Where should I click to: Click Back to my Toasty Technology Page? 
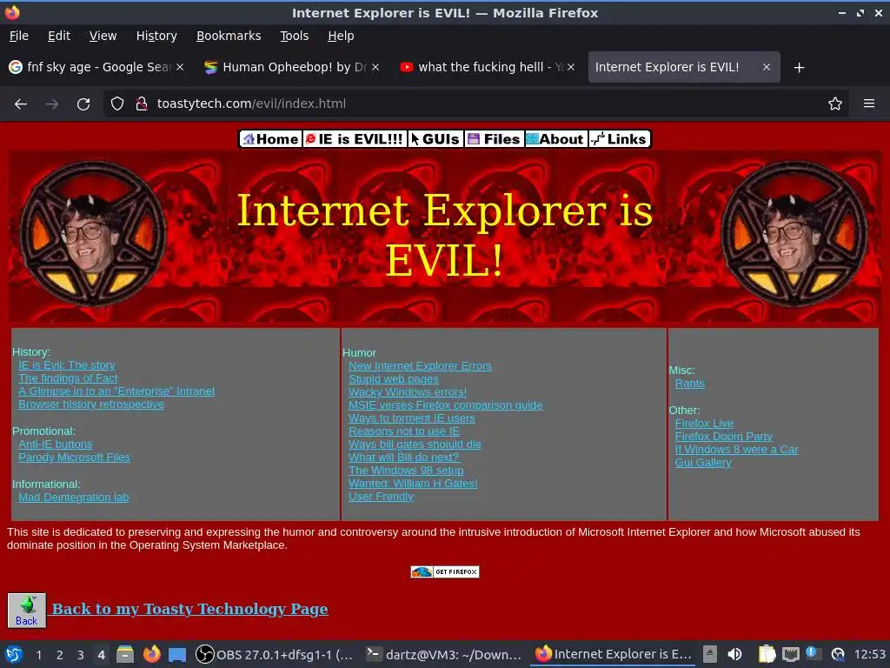tap(189, 609)
